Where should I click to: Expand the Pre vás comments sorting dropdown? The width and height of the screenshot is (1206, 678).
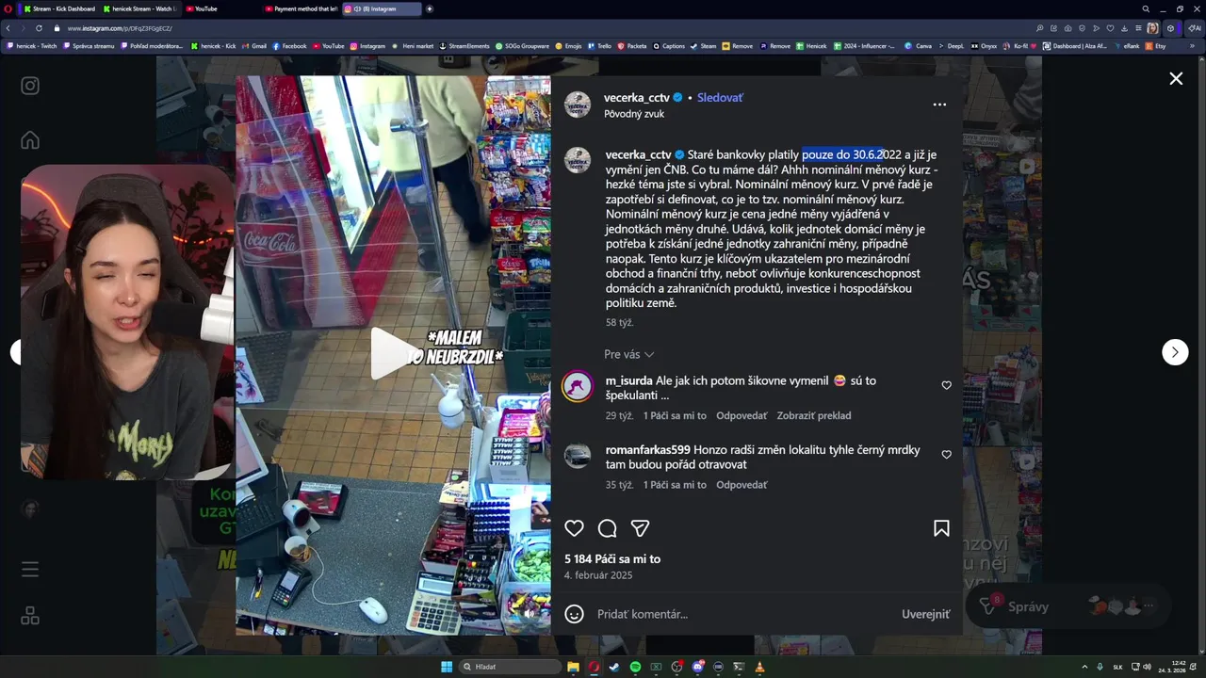point(628,354)
